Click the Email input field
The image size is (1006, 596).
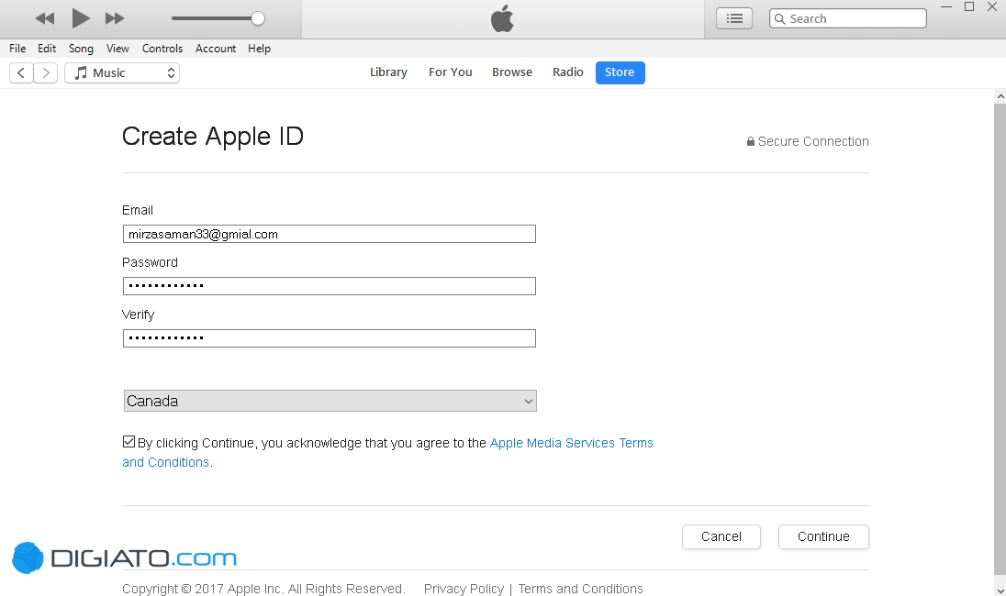[330, 234]
